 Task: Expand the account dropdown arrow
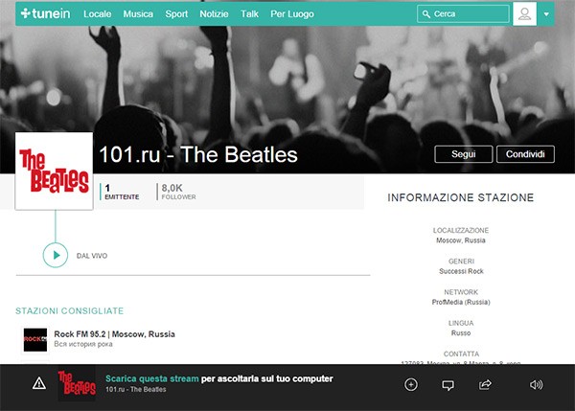click(x=546, y=14)
